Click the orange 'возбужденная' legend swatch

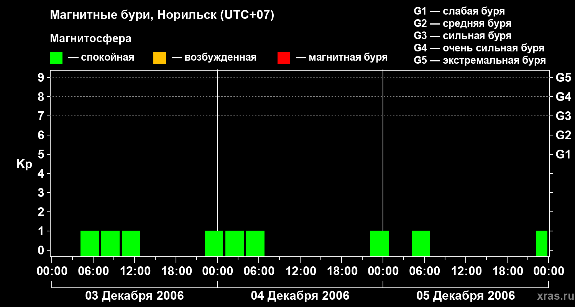[x=159, y=58]
